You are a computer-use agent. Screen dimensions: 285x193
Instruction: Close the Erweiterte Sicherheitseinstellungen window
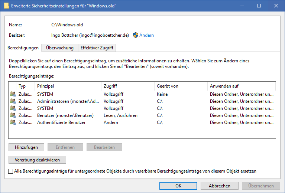tap(276, 6)
